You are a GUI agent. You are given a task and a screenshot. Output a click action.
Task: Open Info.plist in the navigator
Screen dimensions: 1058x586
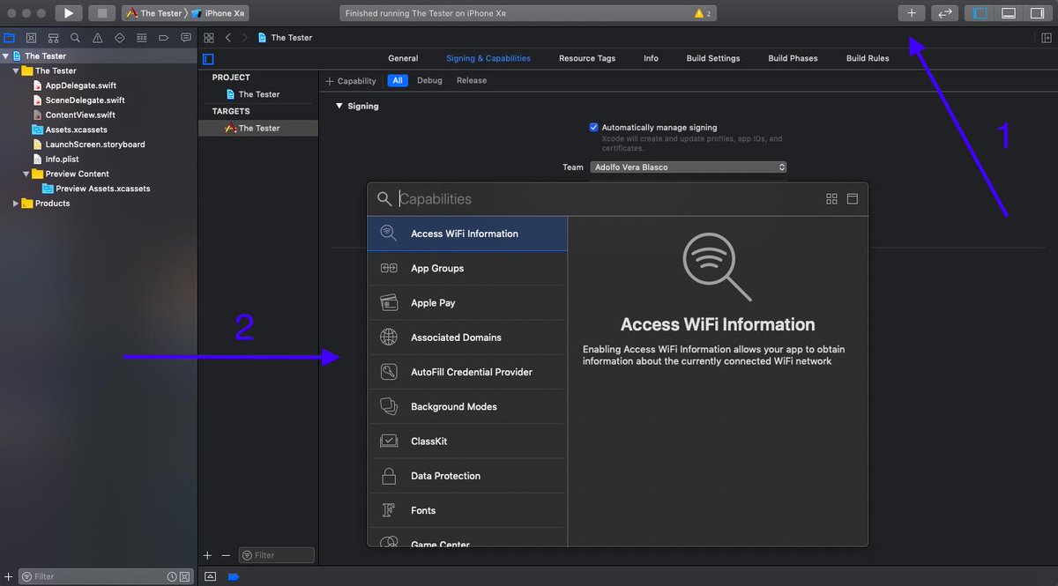point(62,159)
